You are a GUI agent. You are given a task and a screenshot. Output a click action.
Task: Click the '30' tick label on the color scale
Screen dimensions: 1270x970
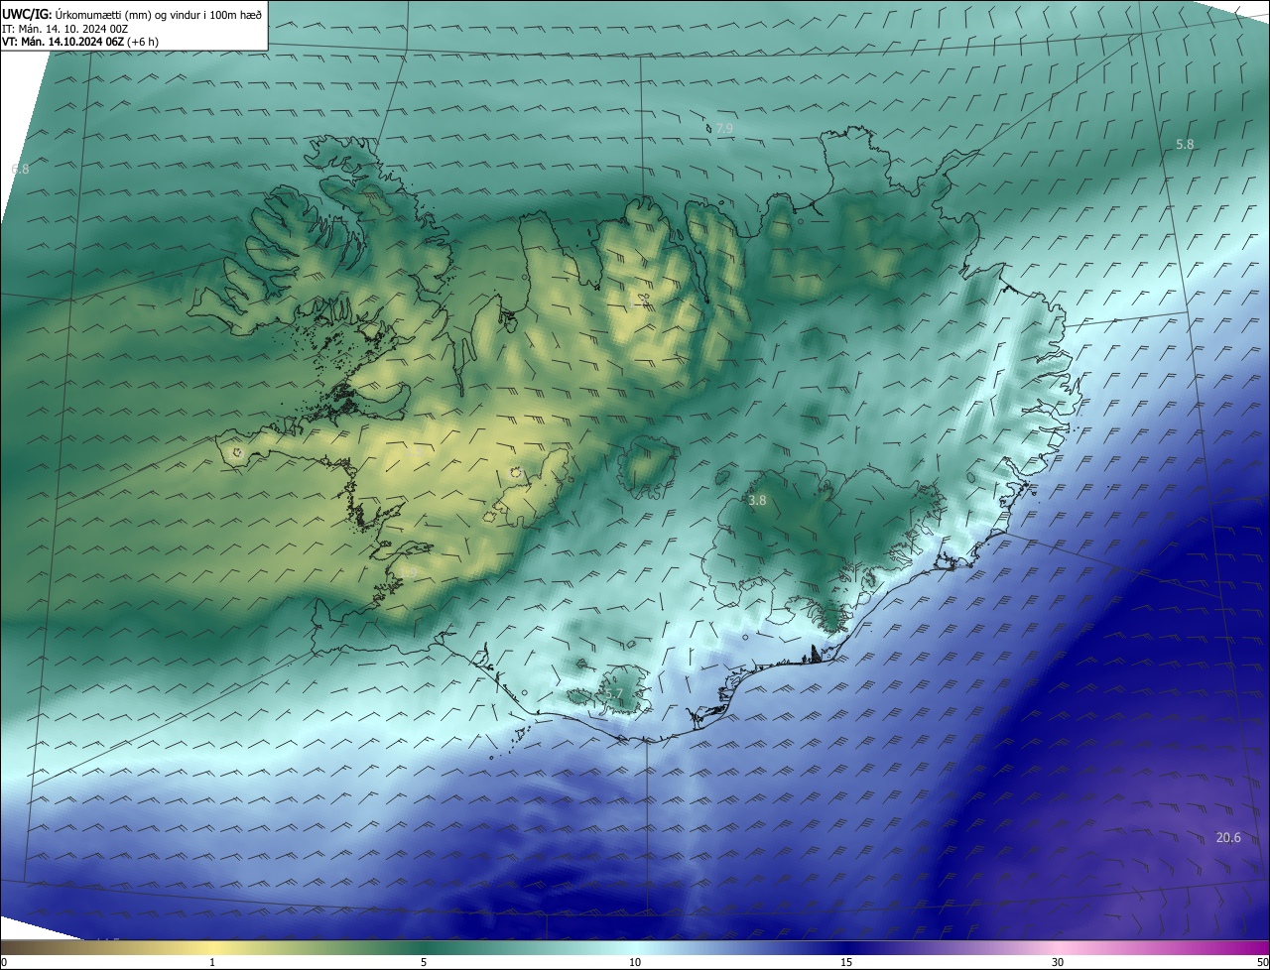click(1058, 962)
